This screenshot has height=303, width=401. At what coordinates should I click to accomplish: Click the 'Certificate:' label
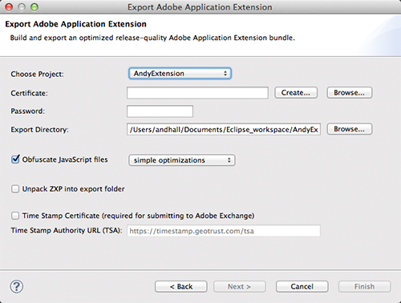tap(29, 93)
